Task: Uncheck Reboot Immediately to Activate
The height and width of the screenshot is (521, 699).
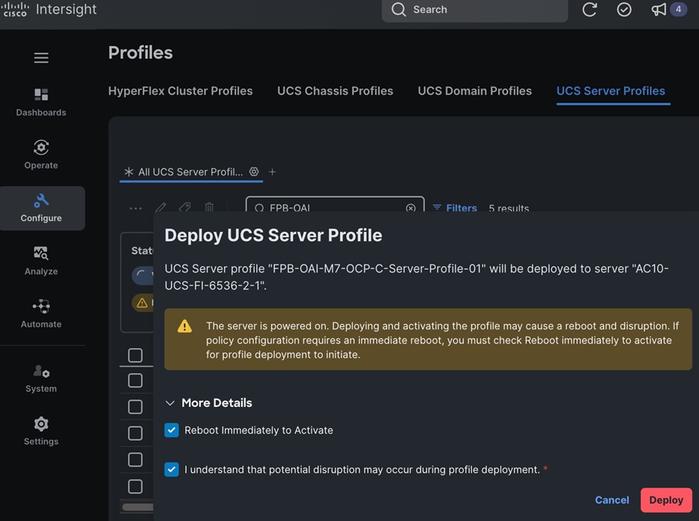Action: (172, 430)
